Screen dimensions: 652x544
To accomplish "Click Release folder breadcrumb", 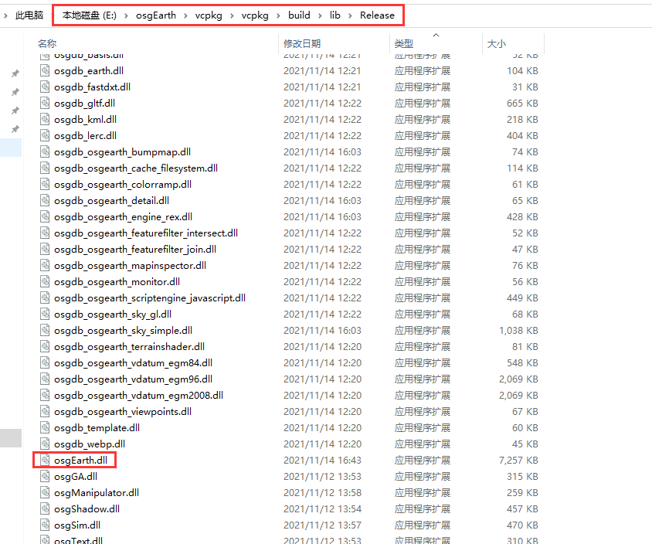I will [377, 15].
